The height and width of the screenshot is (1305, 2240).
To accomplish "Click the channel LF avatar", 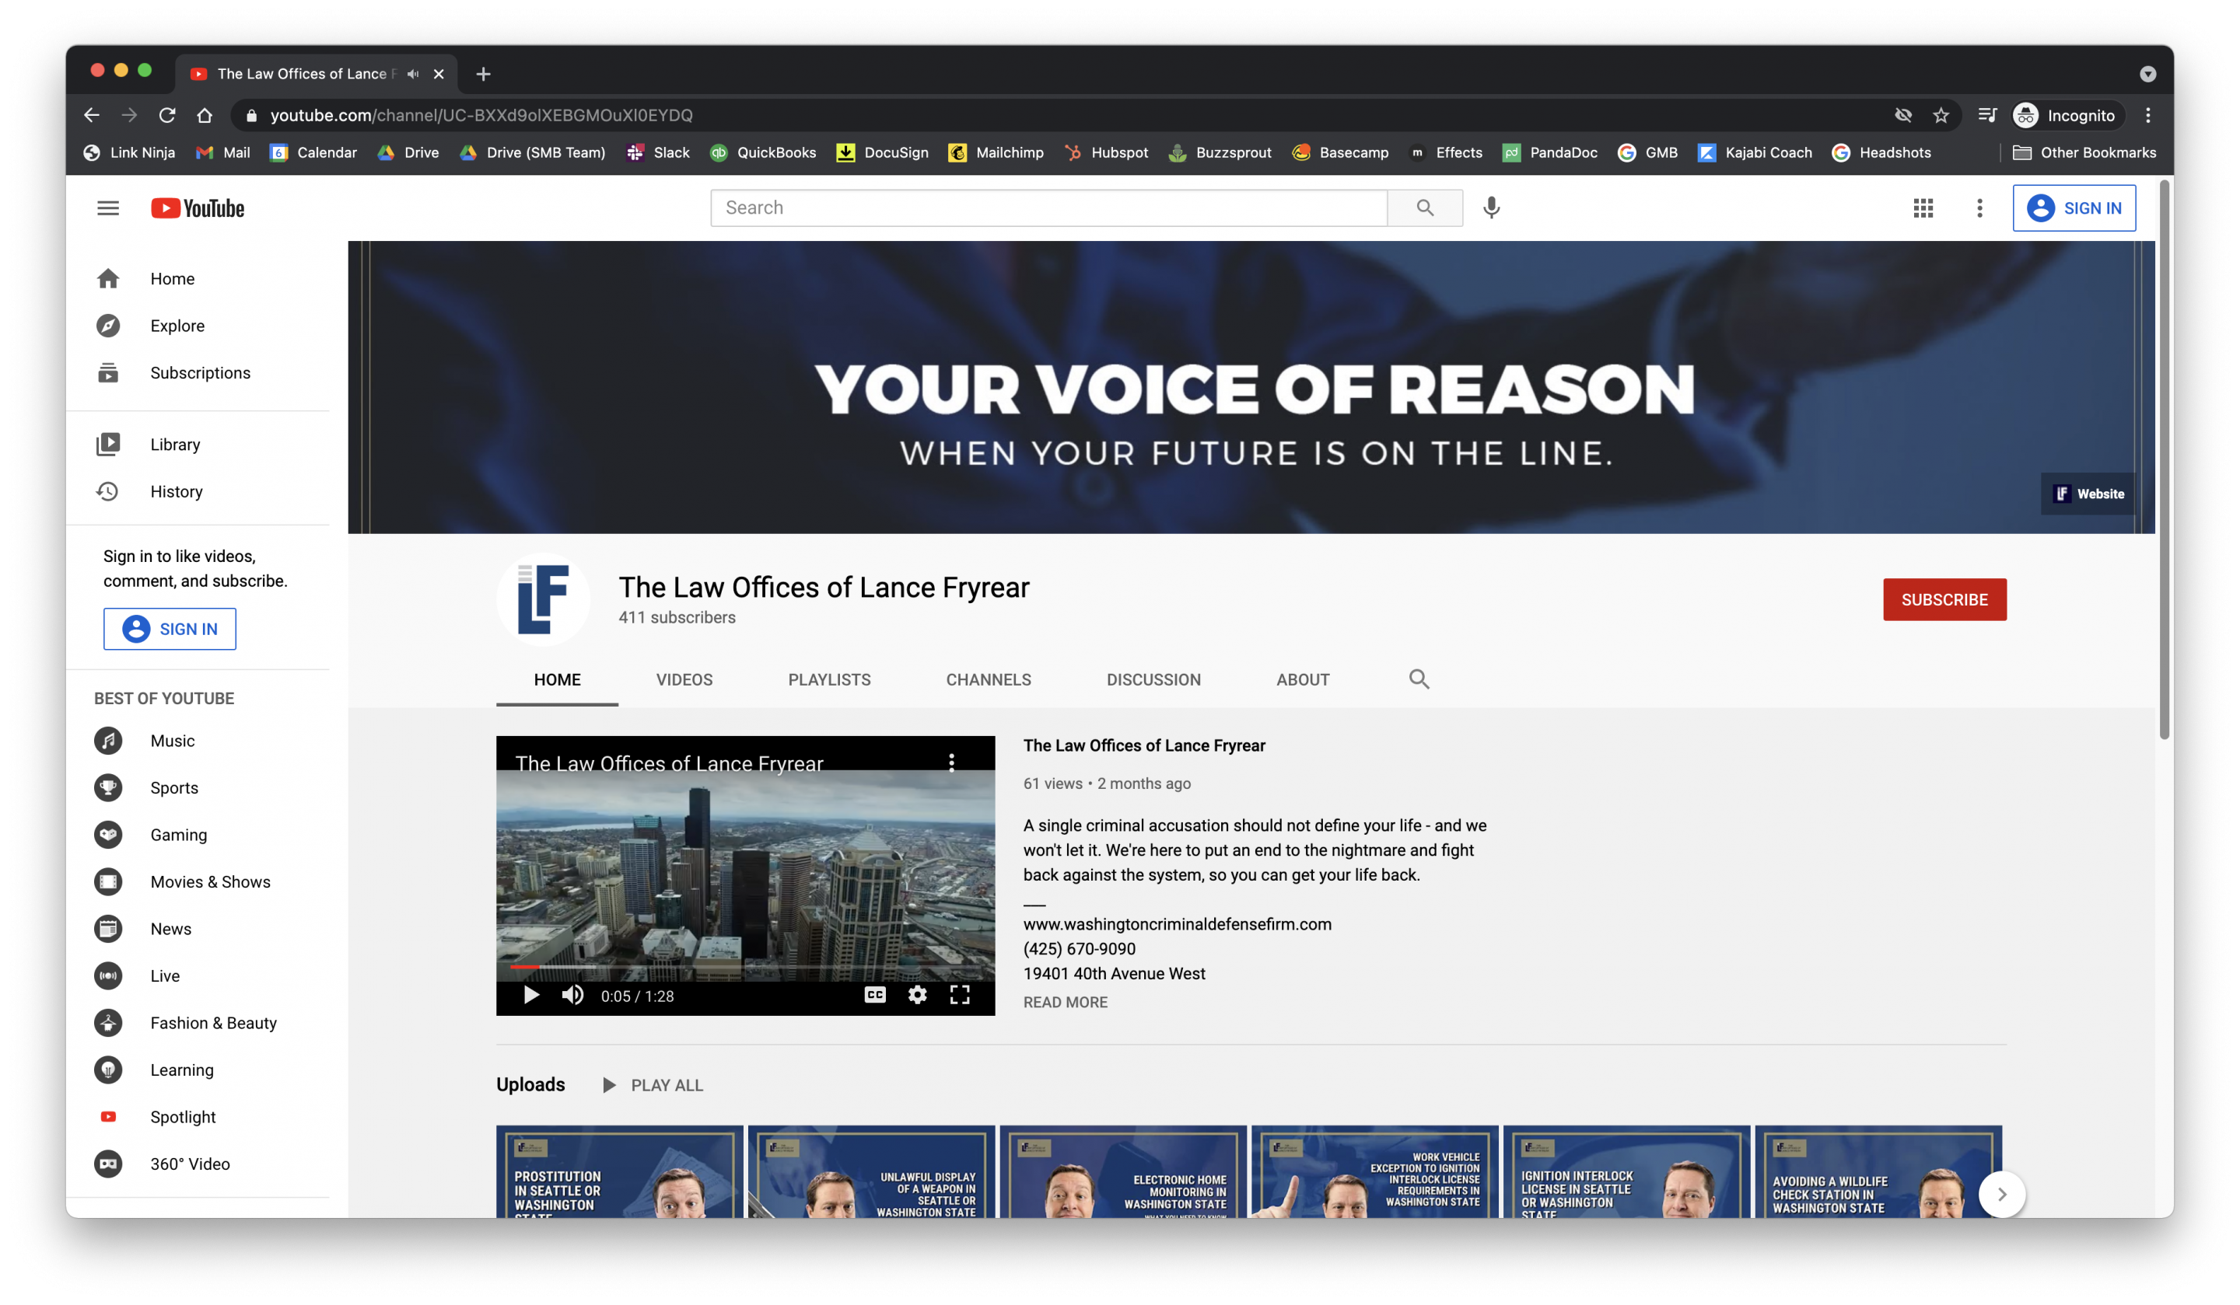I will click(542, 599).
